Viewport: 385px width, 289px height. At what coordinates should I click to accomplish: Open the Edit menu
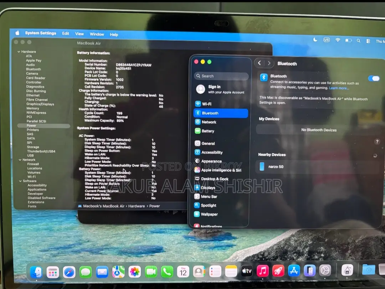[66, 33]
